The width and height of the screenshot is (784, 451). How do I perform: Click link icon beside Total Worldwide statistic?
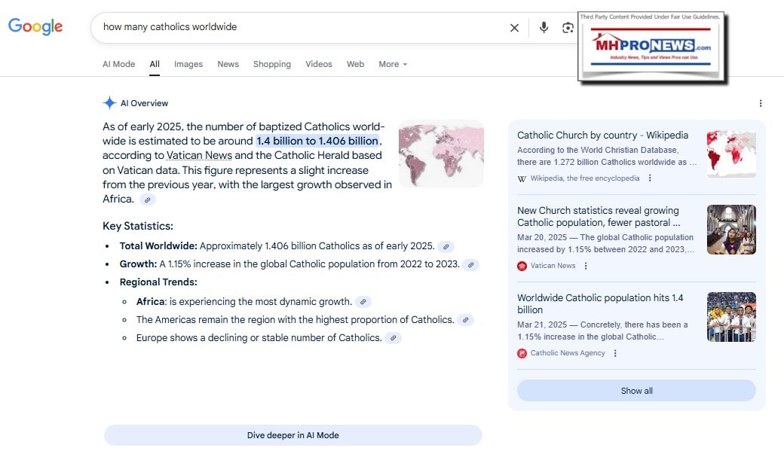click(x=446, y=246)
